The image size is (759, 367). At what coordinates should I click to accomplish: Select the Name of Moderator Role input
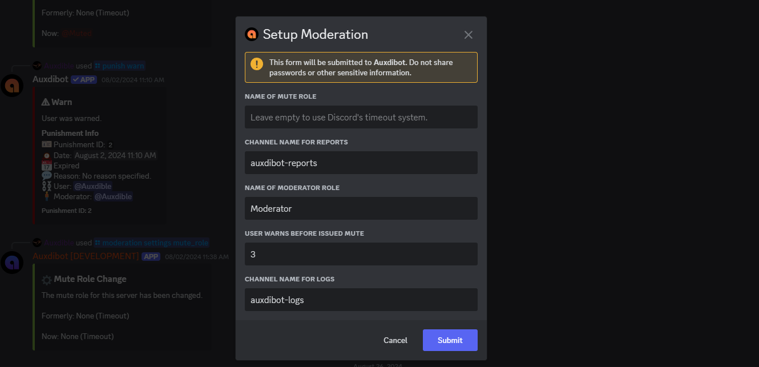[361, 208]
